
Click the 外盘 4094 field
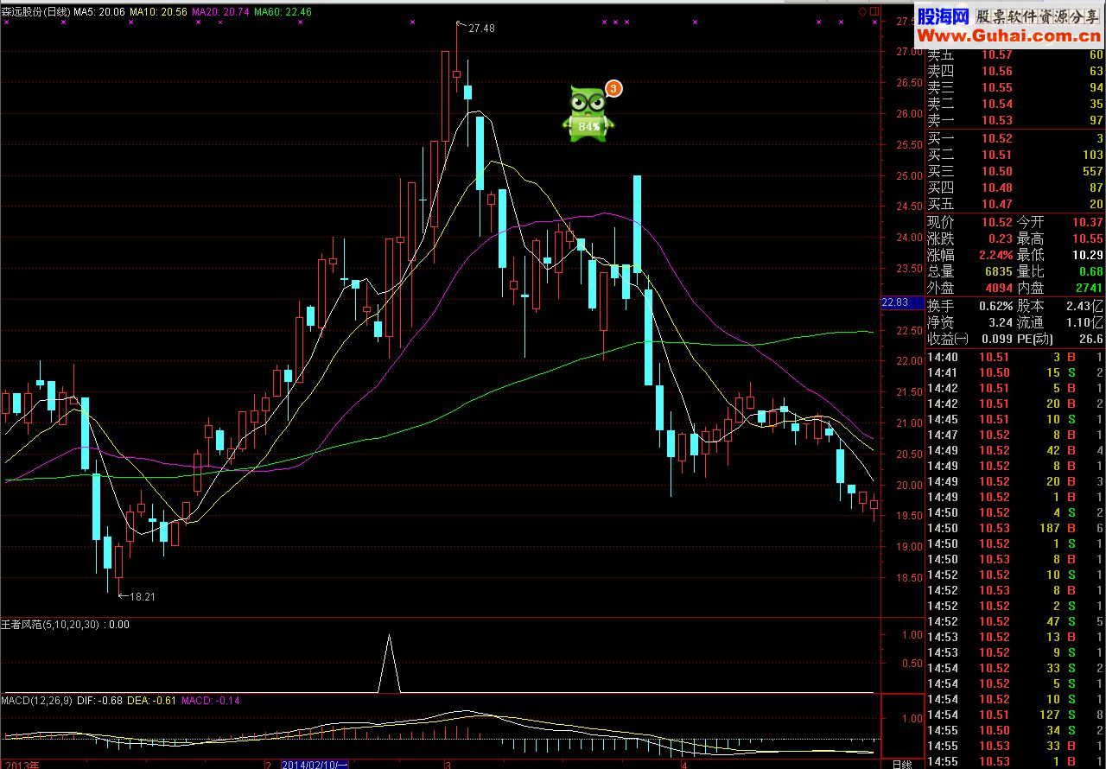[x=970, y=289]
